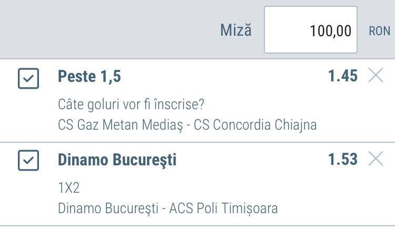Click the RON currency label

coord(379,31)
